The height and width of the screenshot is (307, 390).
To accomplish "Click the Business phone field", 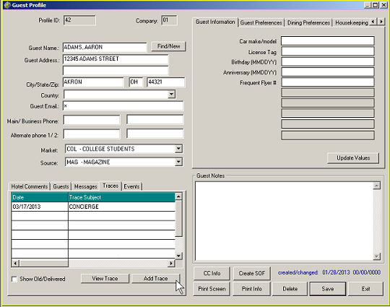I will 155,120.
